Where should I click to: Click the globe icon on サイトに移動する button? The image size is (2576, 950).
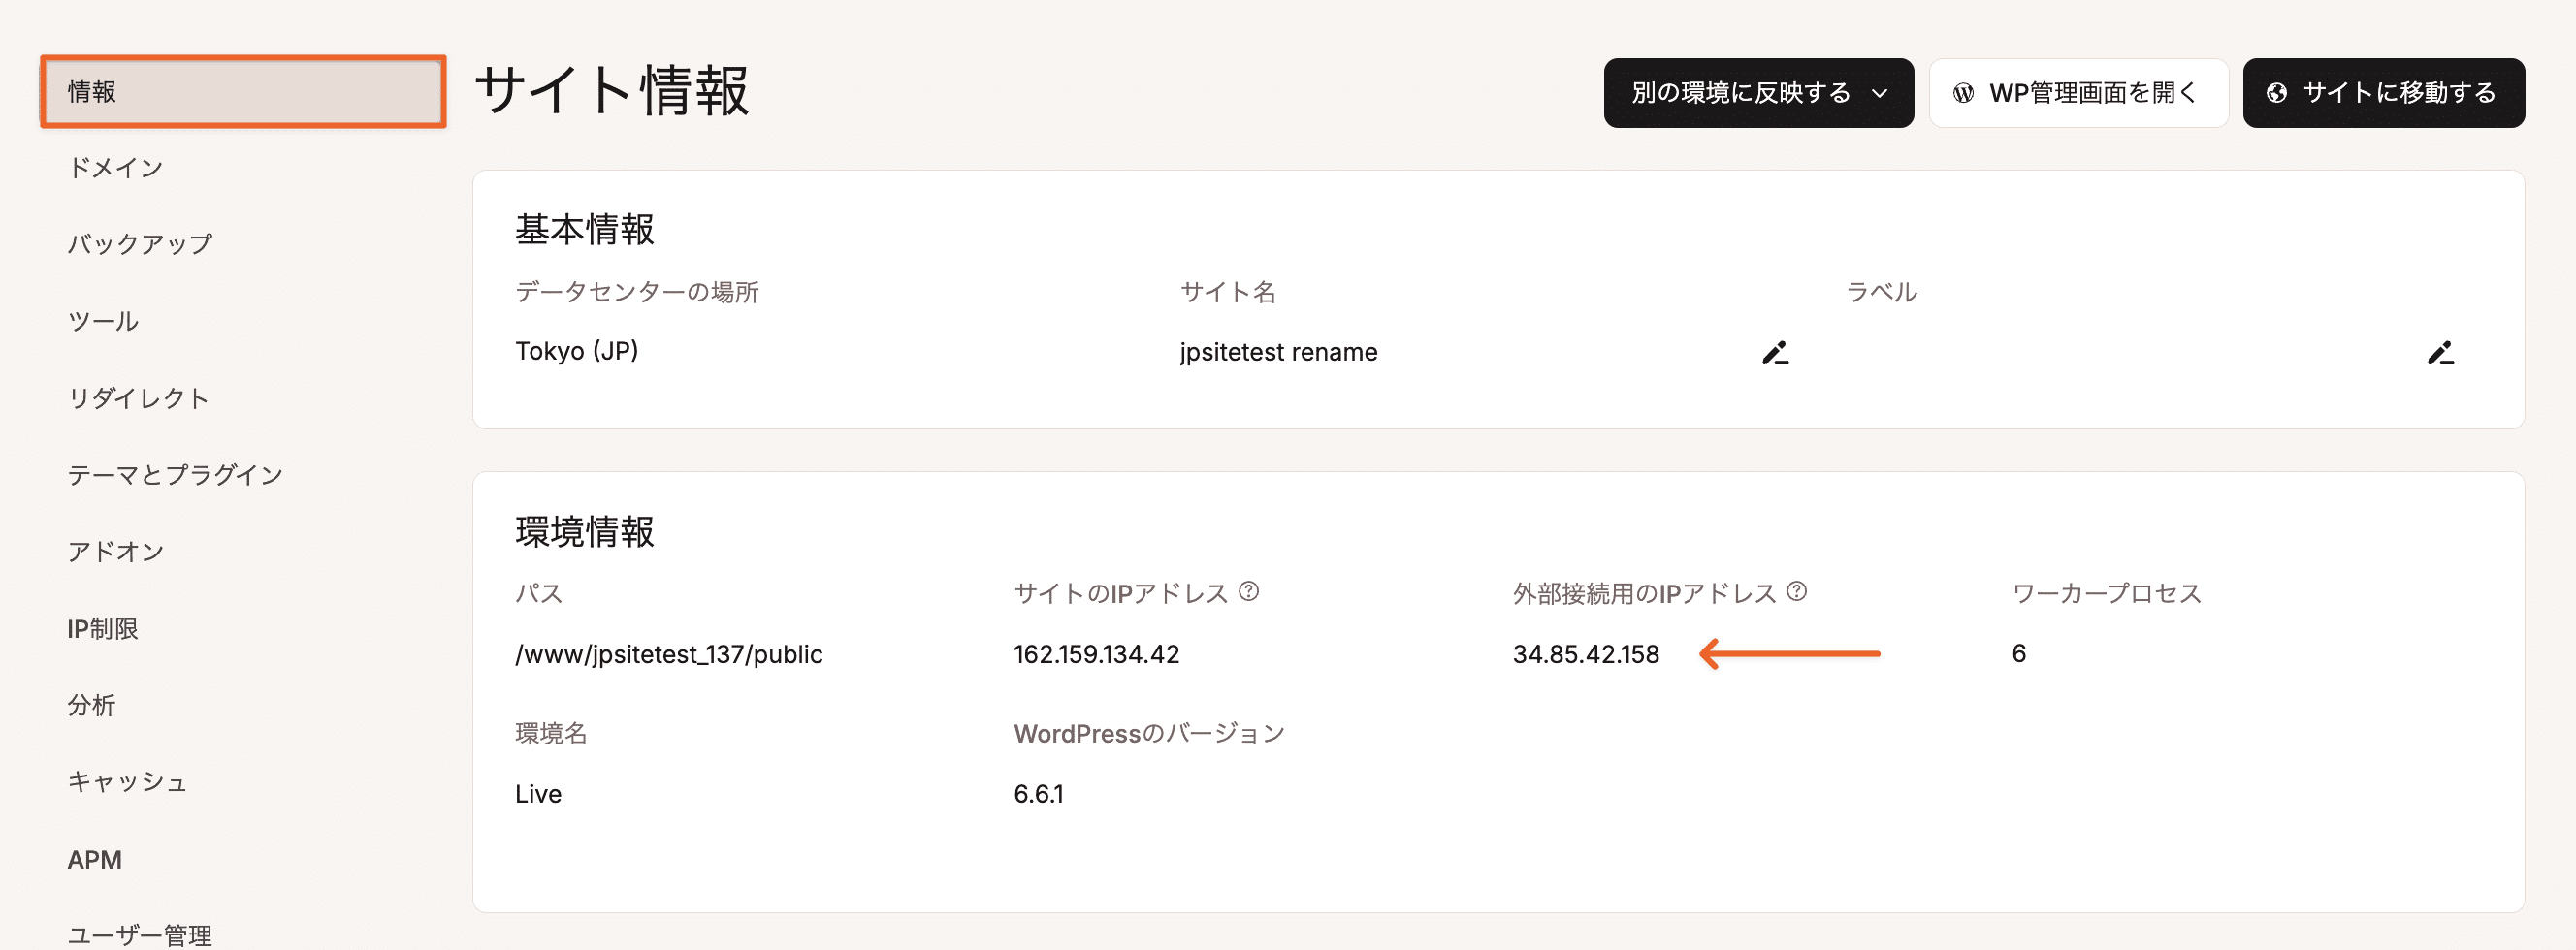point(2279,92)
